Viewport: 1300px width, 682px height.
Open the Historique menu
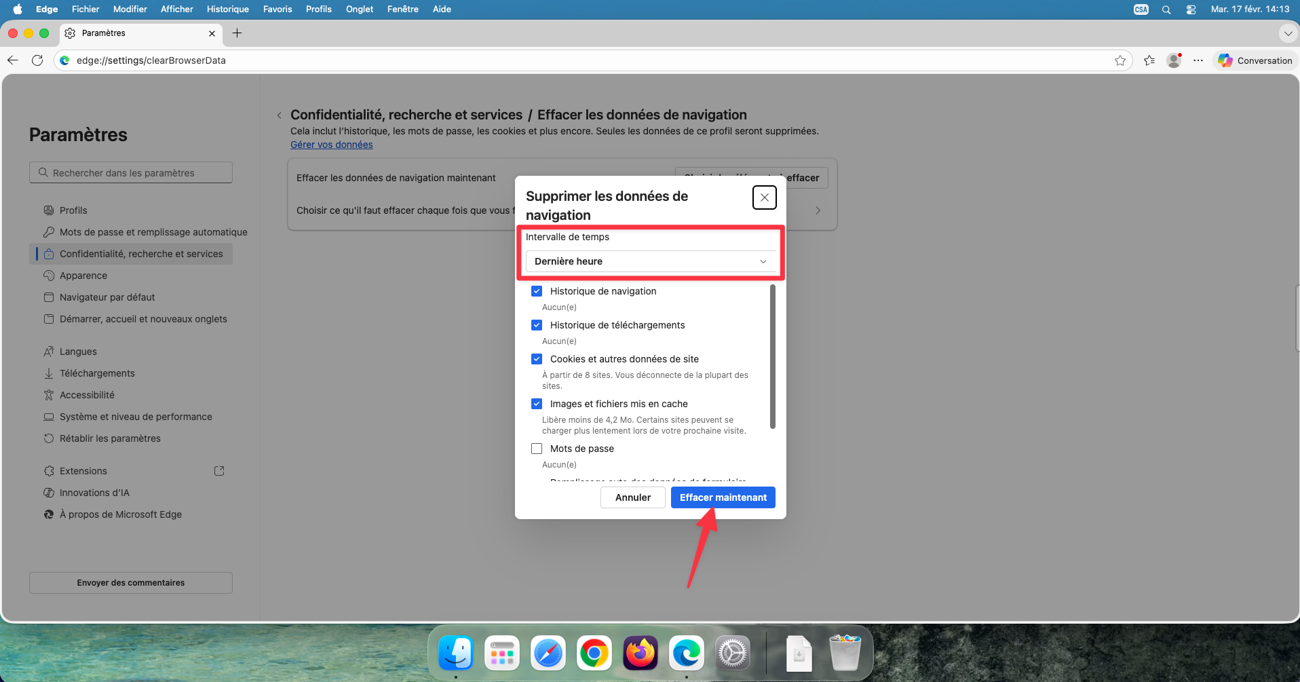(228, 10)
